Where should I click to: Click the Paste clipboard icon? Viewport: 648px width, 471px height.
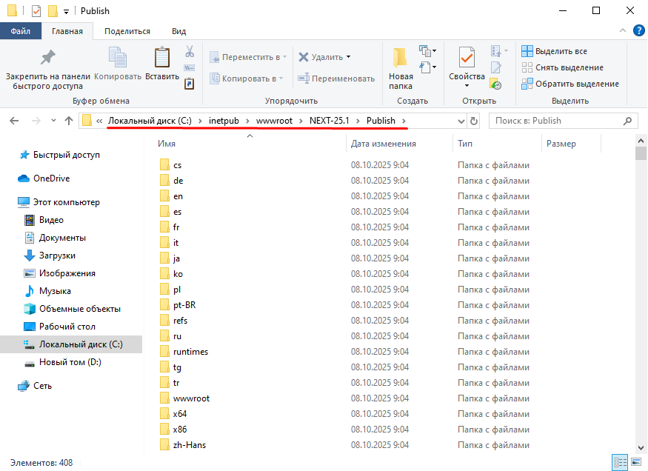click(161, 58)
